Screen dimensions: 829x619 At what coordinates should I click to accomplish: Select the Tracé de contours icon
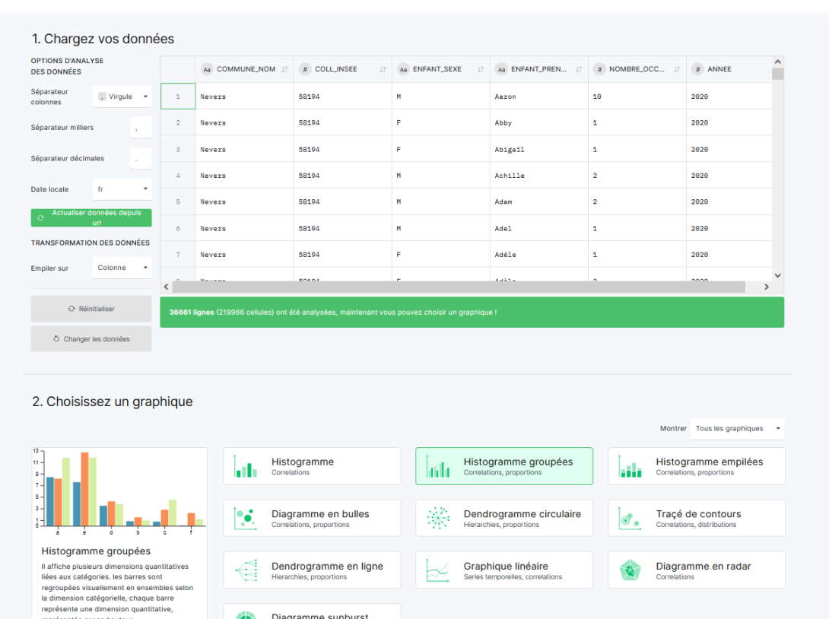pyautogui.click(x=630, y=519)
